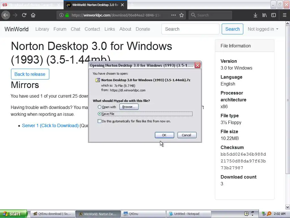
Task: Click the URL address field
Action: 116,15
